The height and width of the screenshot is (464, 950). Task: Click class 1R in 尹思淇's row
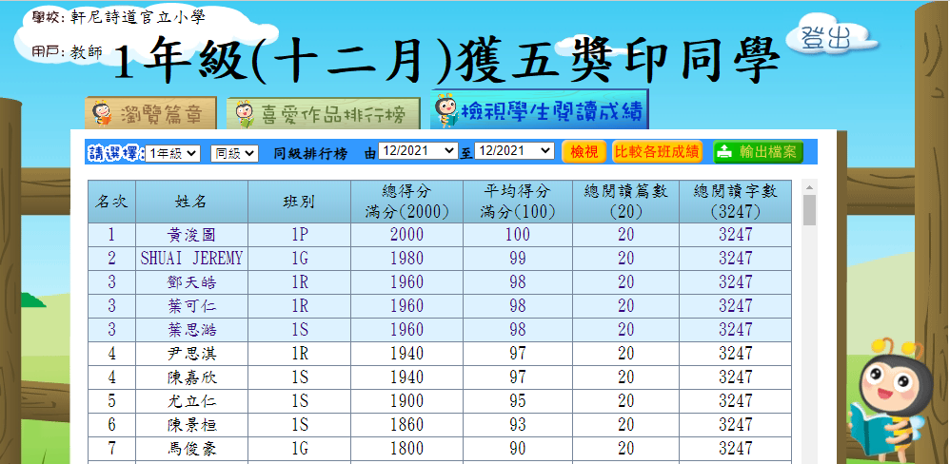pyautogui.click(x=299, y=354)
